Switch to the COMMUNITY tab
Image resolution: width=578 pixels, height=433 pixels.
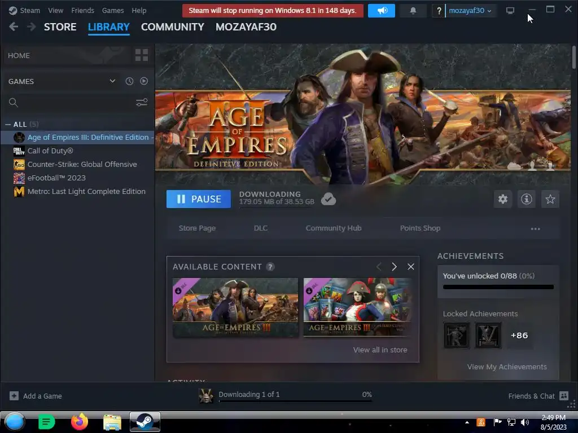point(173,27)
